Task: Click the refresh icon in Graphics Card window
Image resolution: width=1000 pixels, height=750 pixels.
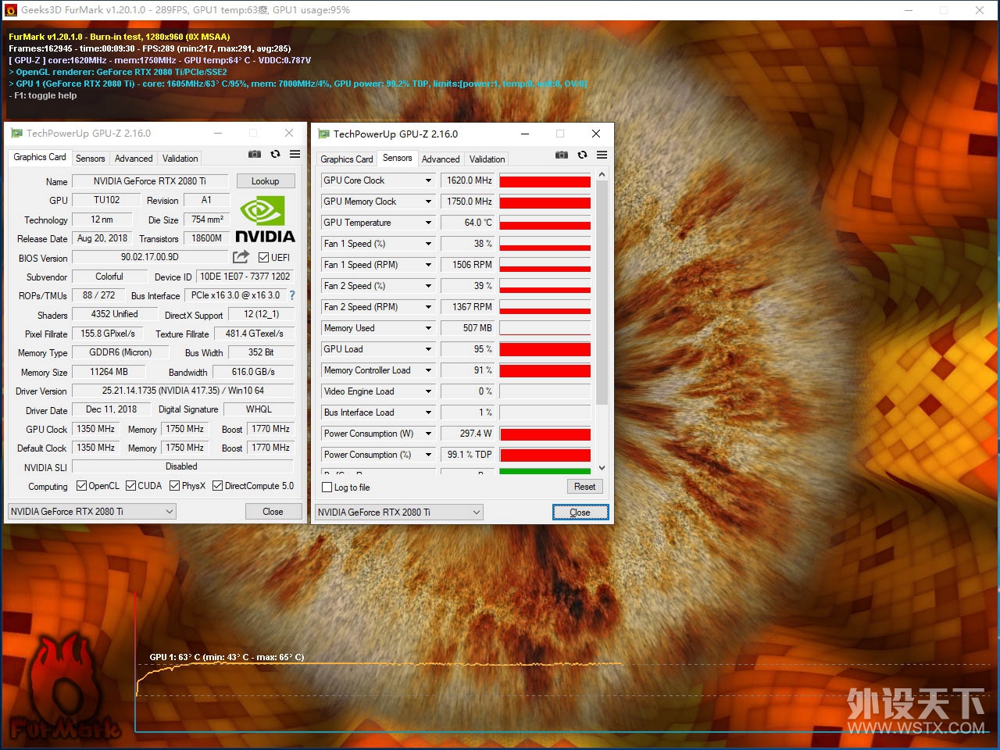Action: [275, 155]
